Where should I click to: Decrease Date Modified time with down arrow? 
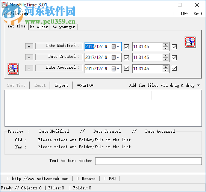pyautogui.click(x=165, y=48)
